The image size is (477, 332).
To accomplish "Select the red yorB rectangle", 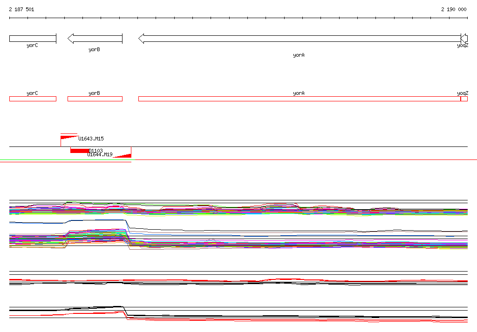I will click(95, 99).
